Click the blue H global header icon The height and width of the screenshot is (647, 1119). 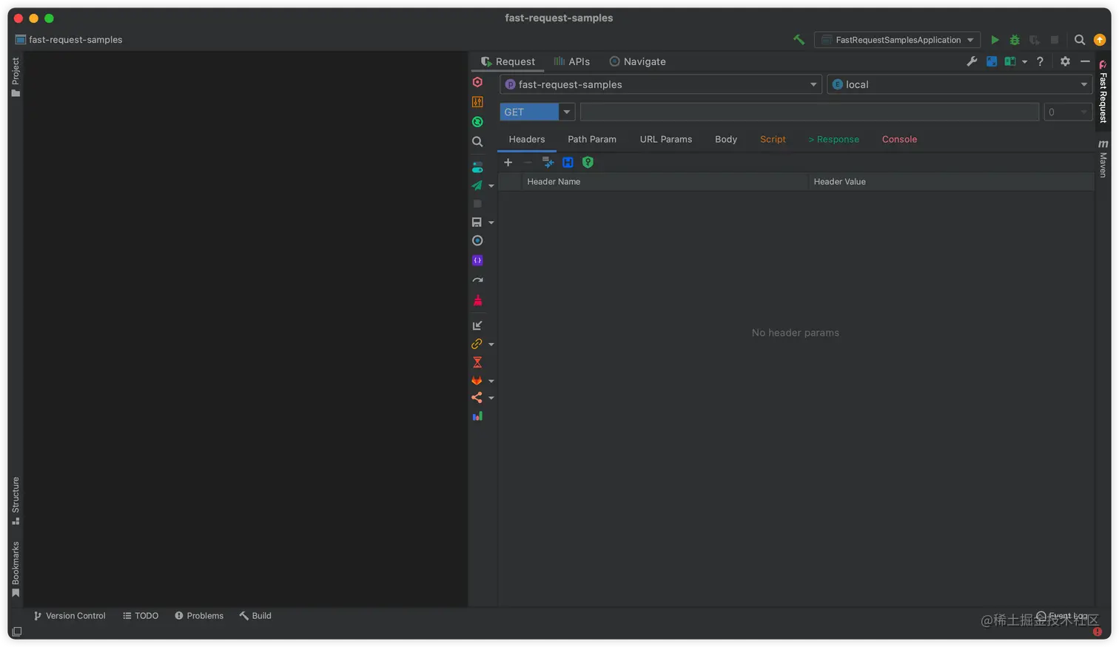tap(568, 162)
